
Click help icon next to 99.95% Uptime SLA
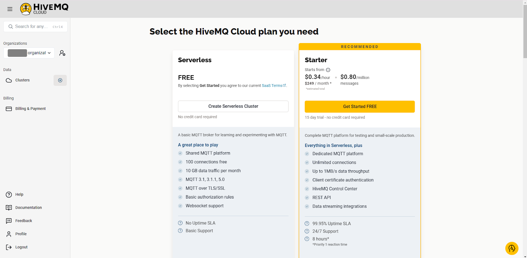pyautogui.click(x=307, y=223)
